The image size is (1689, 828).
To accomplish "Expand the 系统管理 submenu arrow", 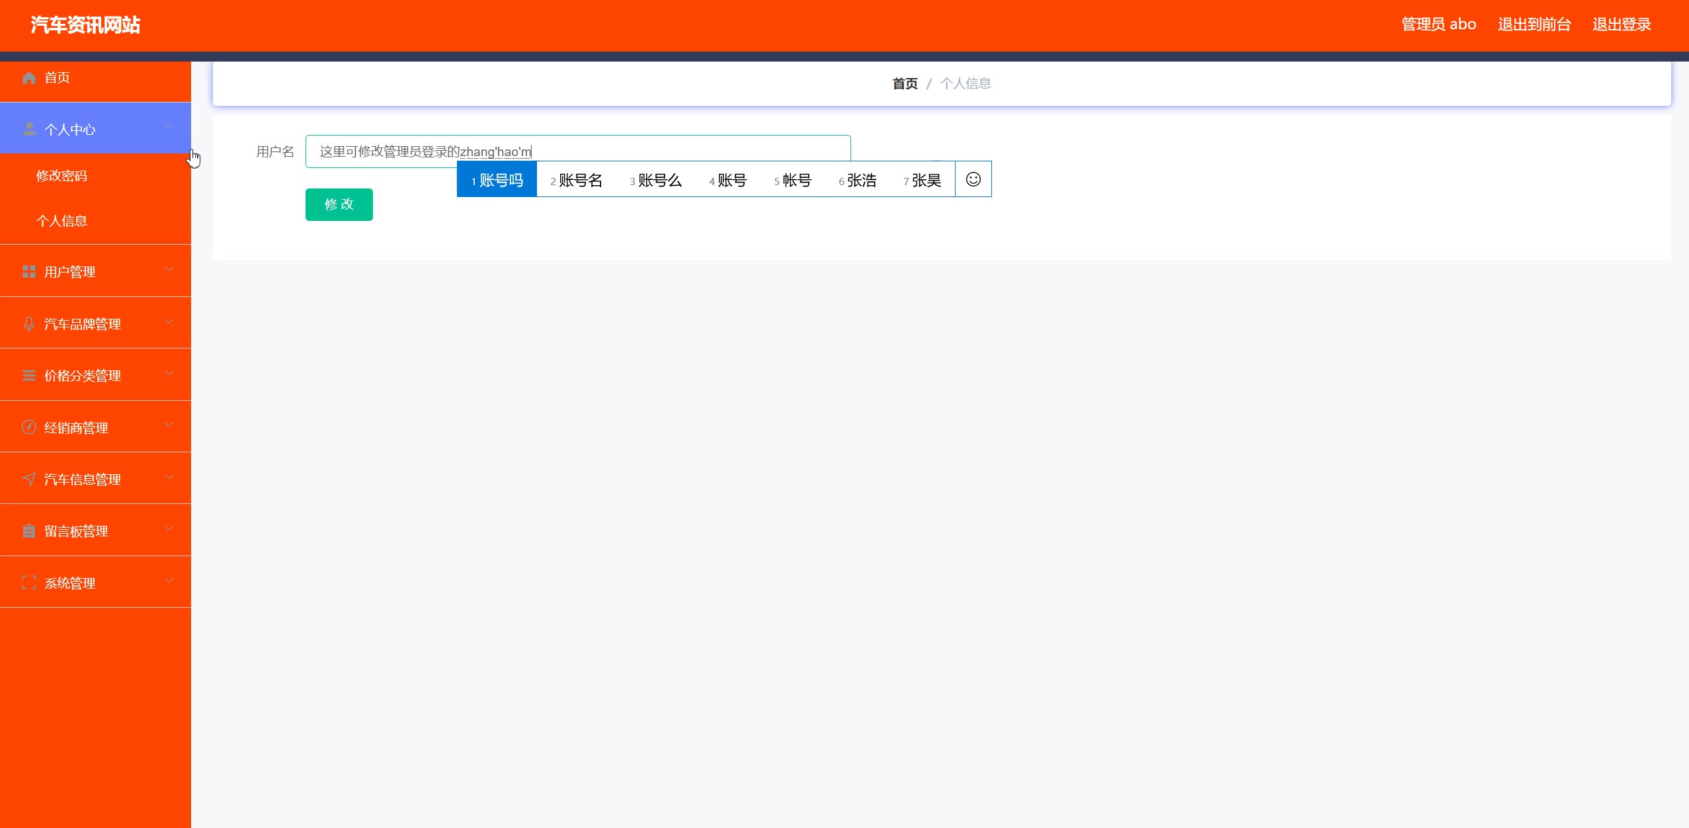I will [169, 581].
